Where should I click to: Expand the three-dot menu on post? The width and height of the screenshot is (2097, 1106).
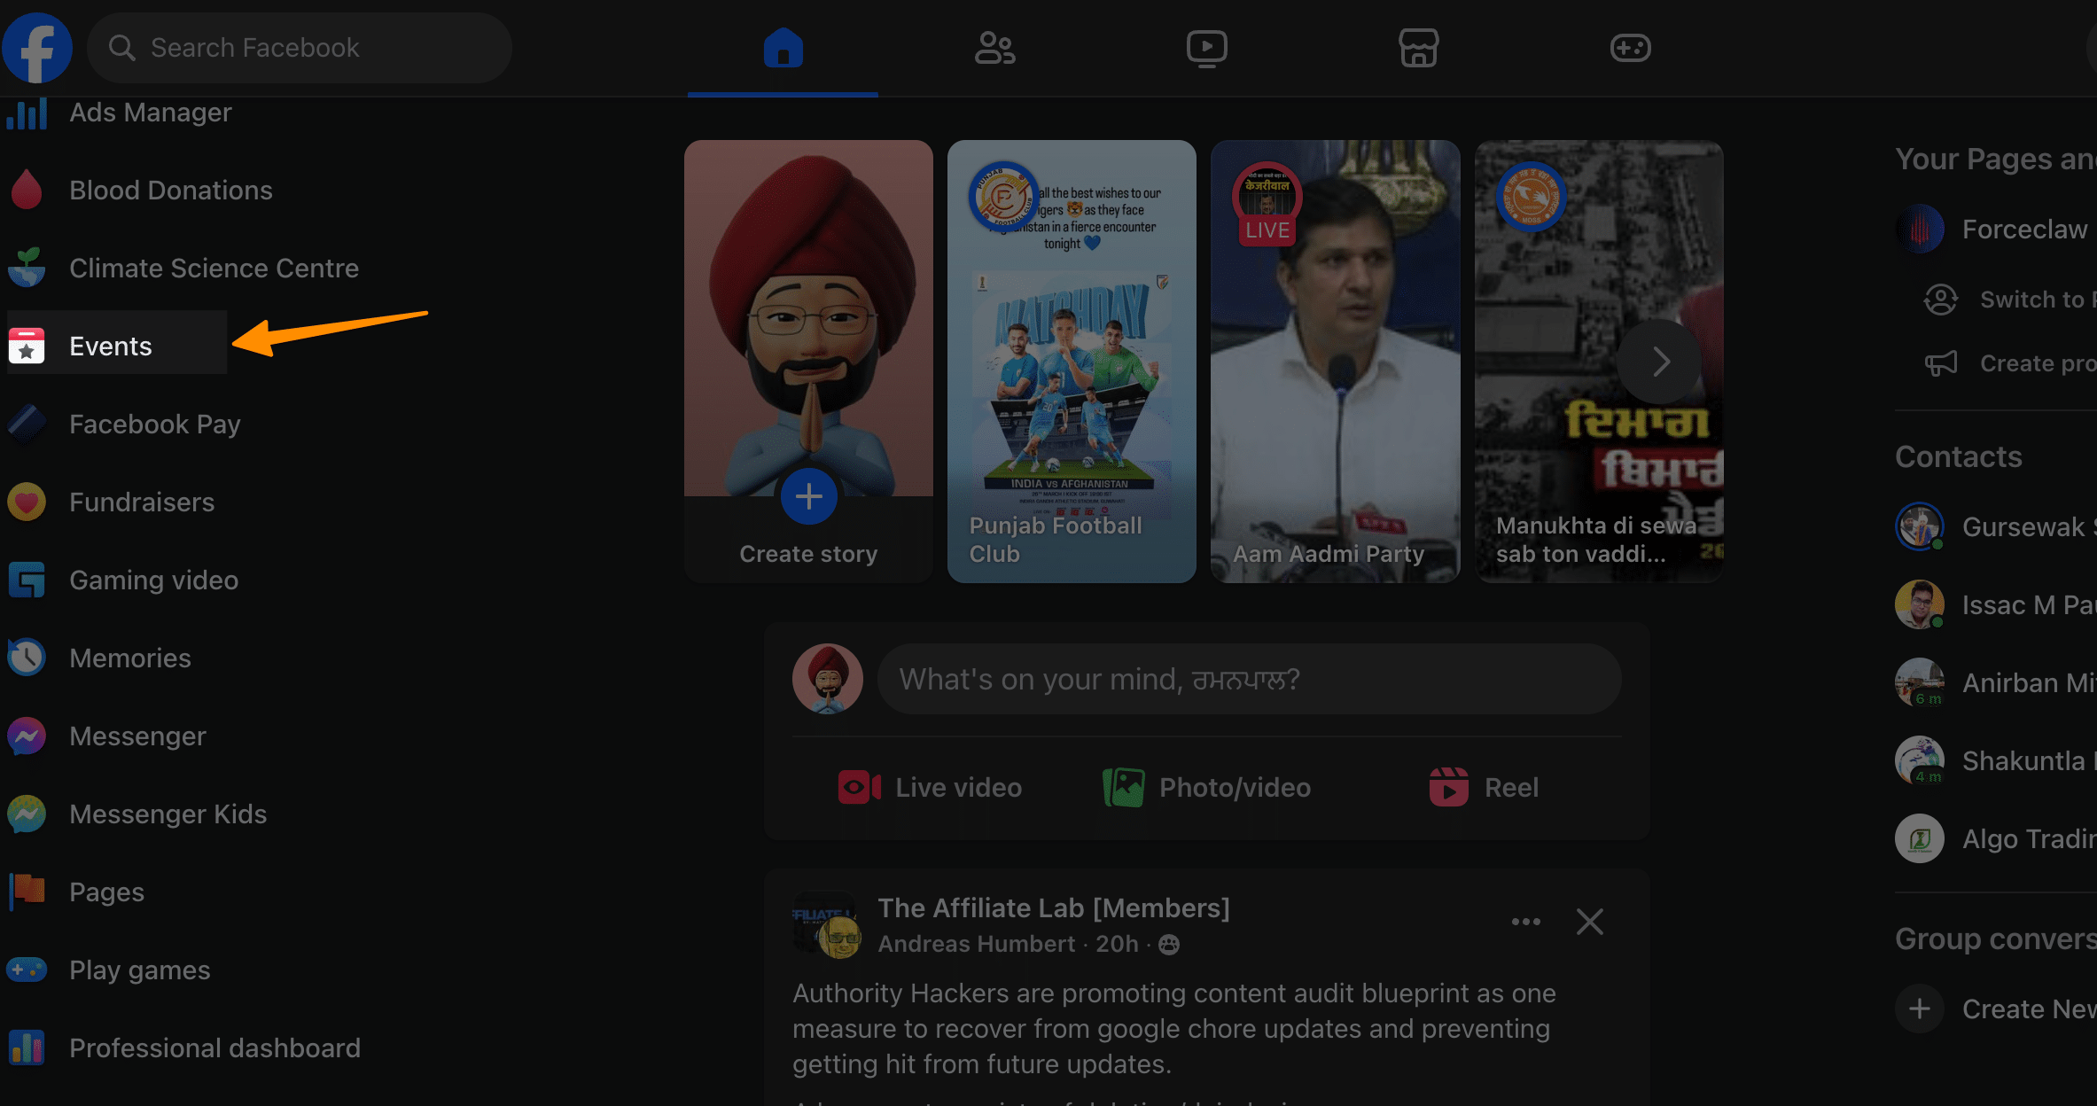[1525, 922]
